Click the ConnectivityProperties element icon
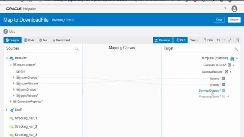 [x=15, y=102]
